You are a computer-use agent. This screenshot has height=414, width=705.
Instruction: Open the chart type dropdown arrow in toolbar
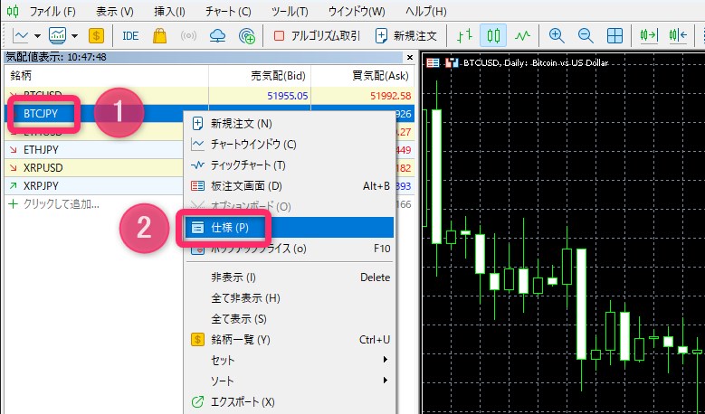pyautogui.click(x=74, y=36)
